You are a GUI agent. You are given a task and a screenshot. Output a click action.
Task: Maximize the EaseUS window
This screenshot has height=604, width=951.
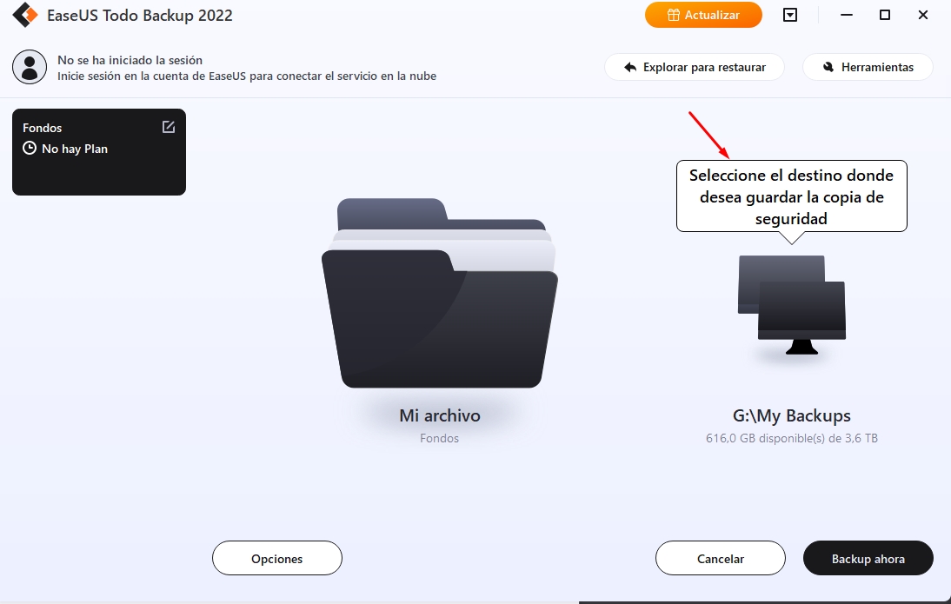pos(885,15)
